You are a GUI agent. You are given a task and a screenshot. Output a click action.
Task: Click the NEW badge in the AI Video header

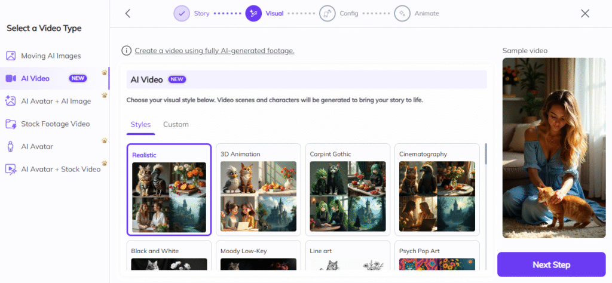177,79
